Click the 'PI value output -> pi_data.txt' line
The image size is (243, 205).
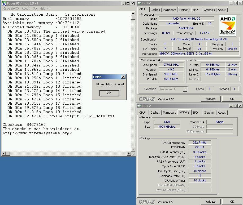[x=61, y=116]
